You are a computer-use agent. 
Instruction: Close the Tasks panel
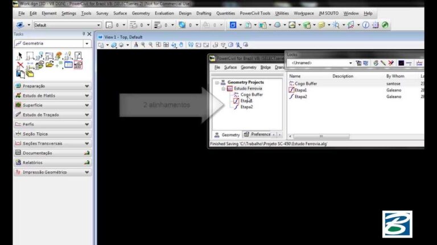89,34
